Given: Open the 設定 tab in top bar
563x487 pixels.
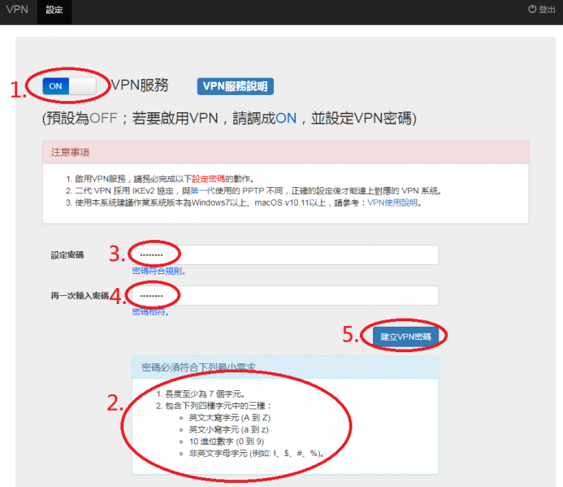Looking at the screenshot, I should coord(54,11).
